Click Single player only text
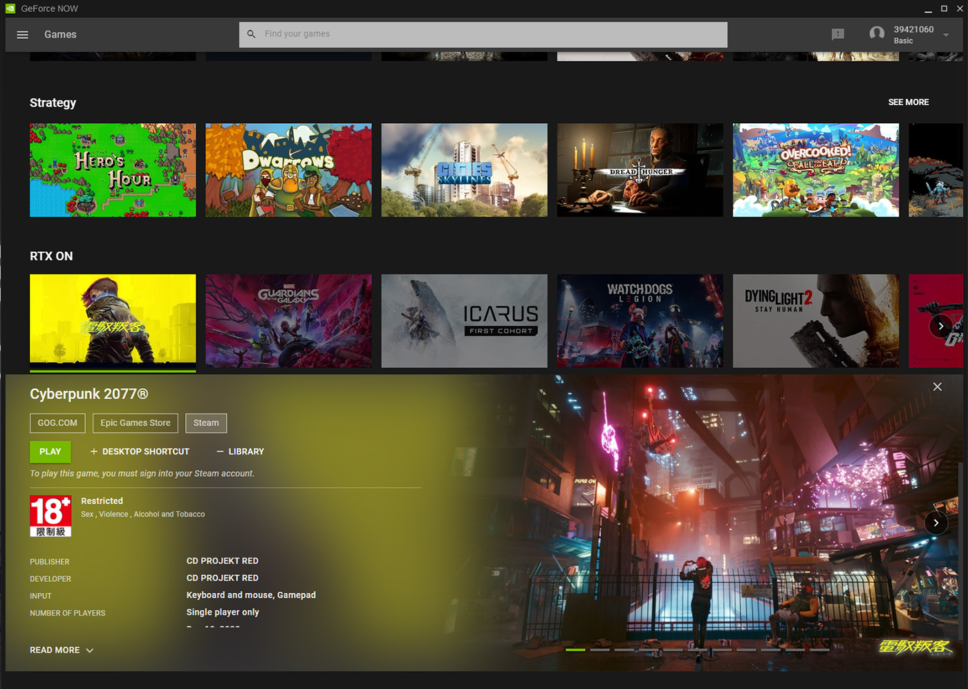Image resolution: width=968 pixels, height=689 pixels. pos(223,612)
